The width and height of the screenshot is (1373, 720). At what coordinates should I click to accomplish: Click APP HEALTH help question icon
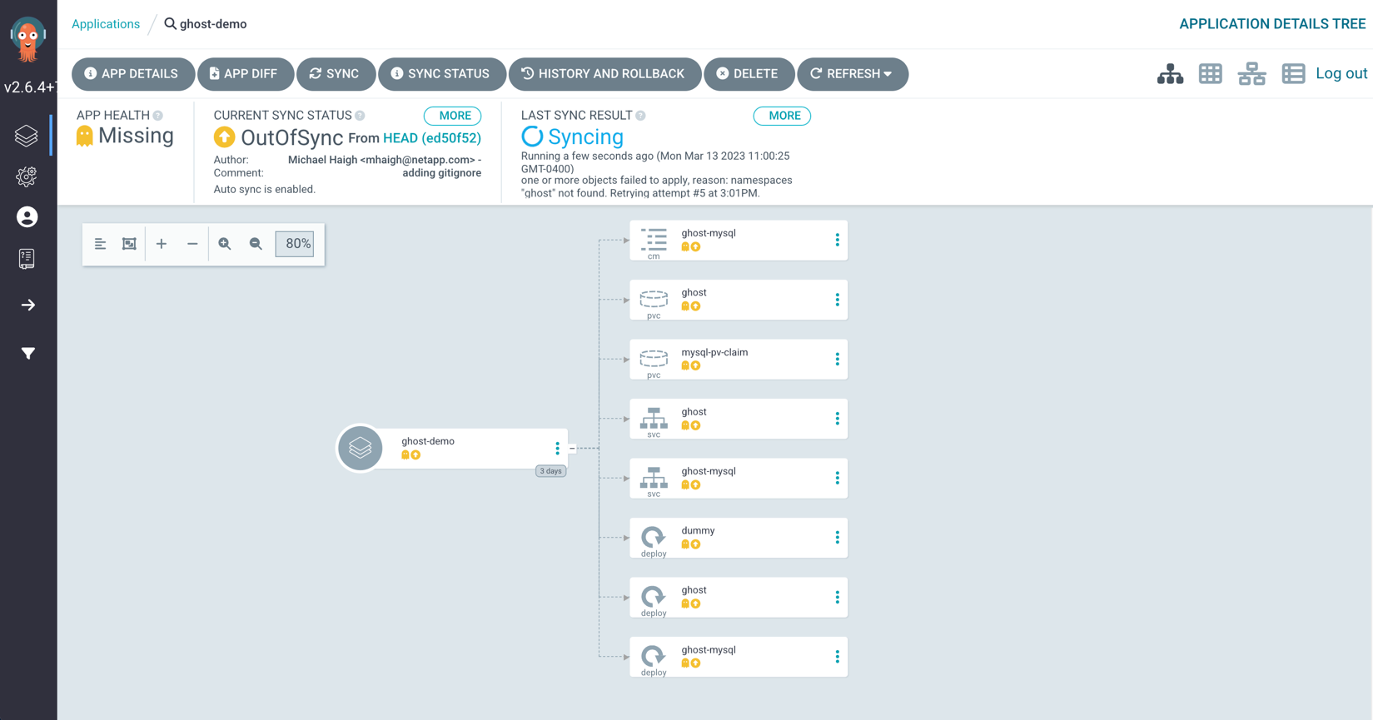(x=158, y=116)
